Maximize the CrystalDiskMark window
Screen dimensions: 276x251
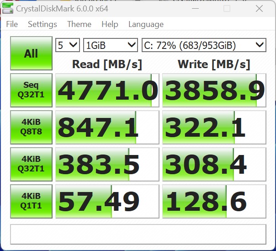pos(227,8)
